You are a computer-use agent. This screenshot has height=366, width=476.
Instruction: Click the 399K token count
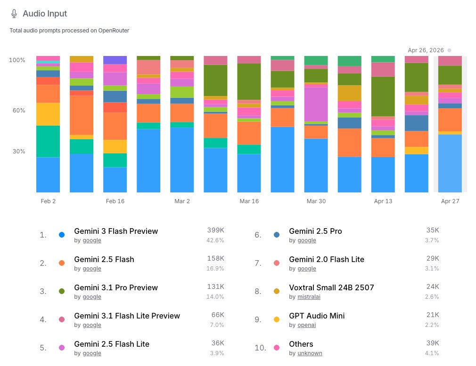tap(215, 230)
